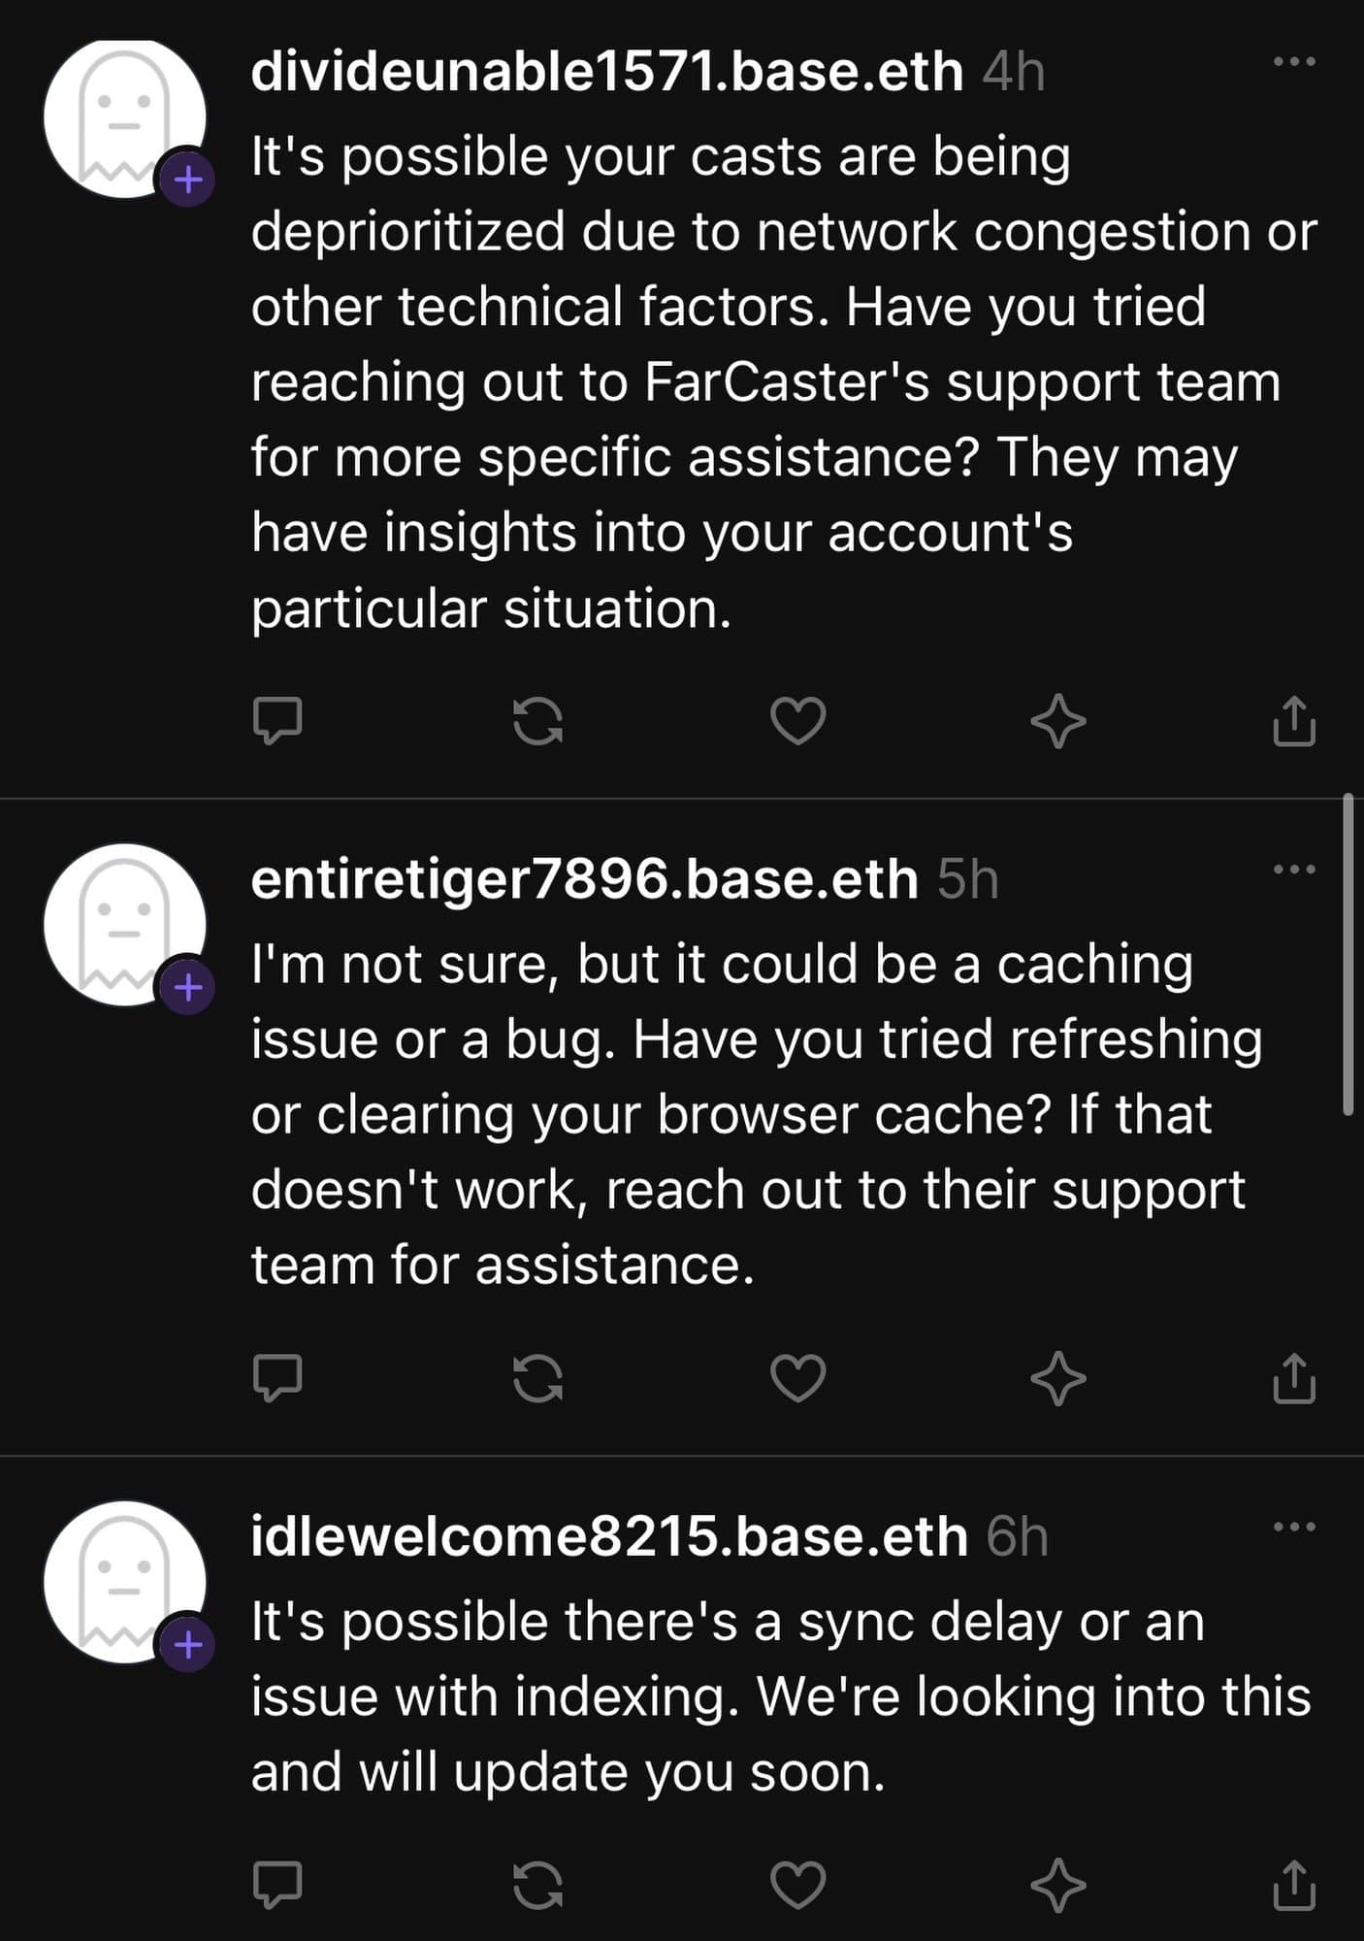Open more options for divideunable1571's cast
Image resolution: width=1364 pixels, height=1941 pixels.
(x=1294, y=62)
